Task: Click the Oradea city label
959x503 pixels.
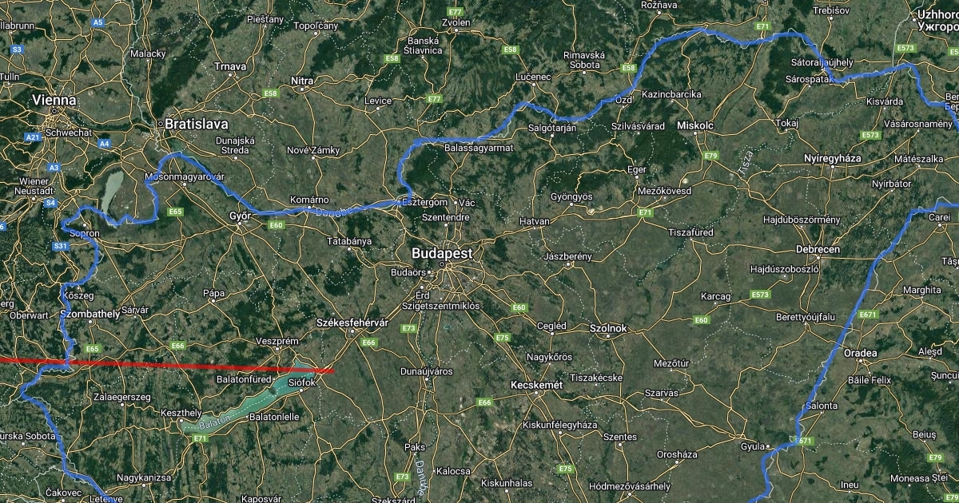Action: [x=859, y=353]
